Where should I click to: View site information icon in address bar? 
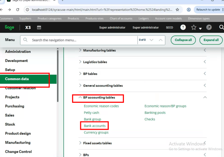pyautogui.click(x=27, y=10)
